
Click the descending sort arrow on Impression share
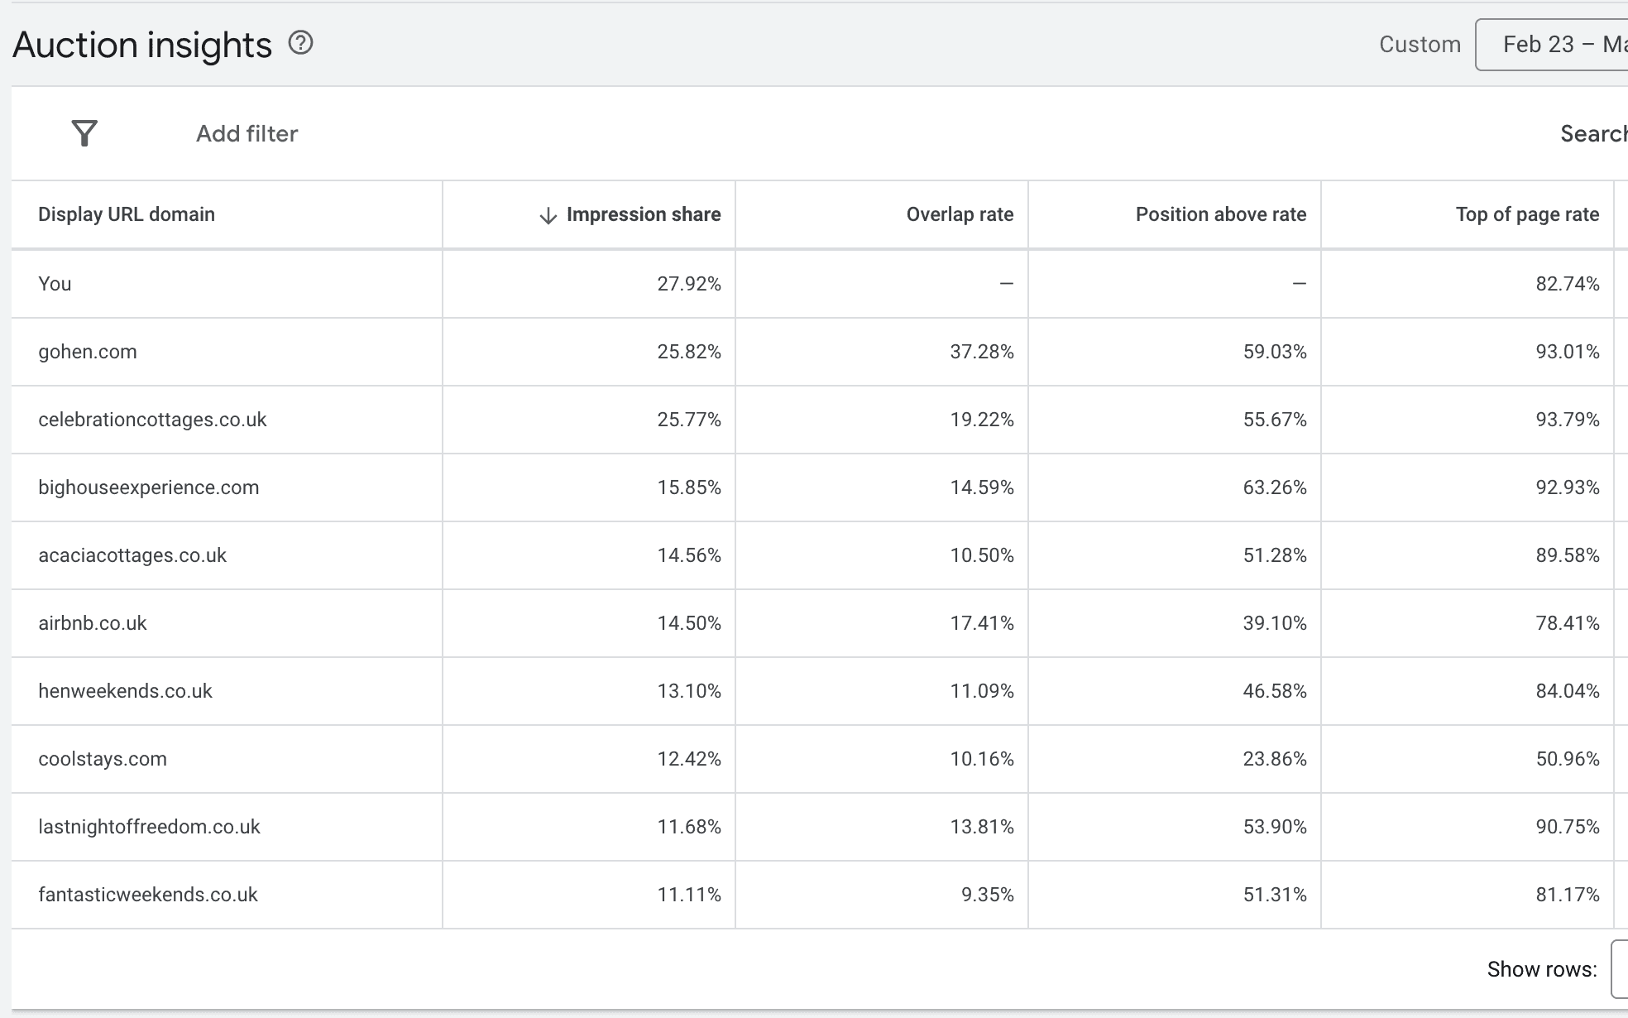[x=546, y=214]
